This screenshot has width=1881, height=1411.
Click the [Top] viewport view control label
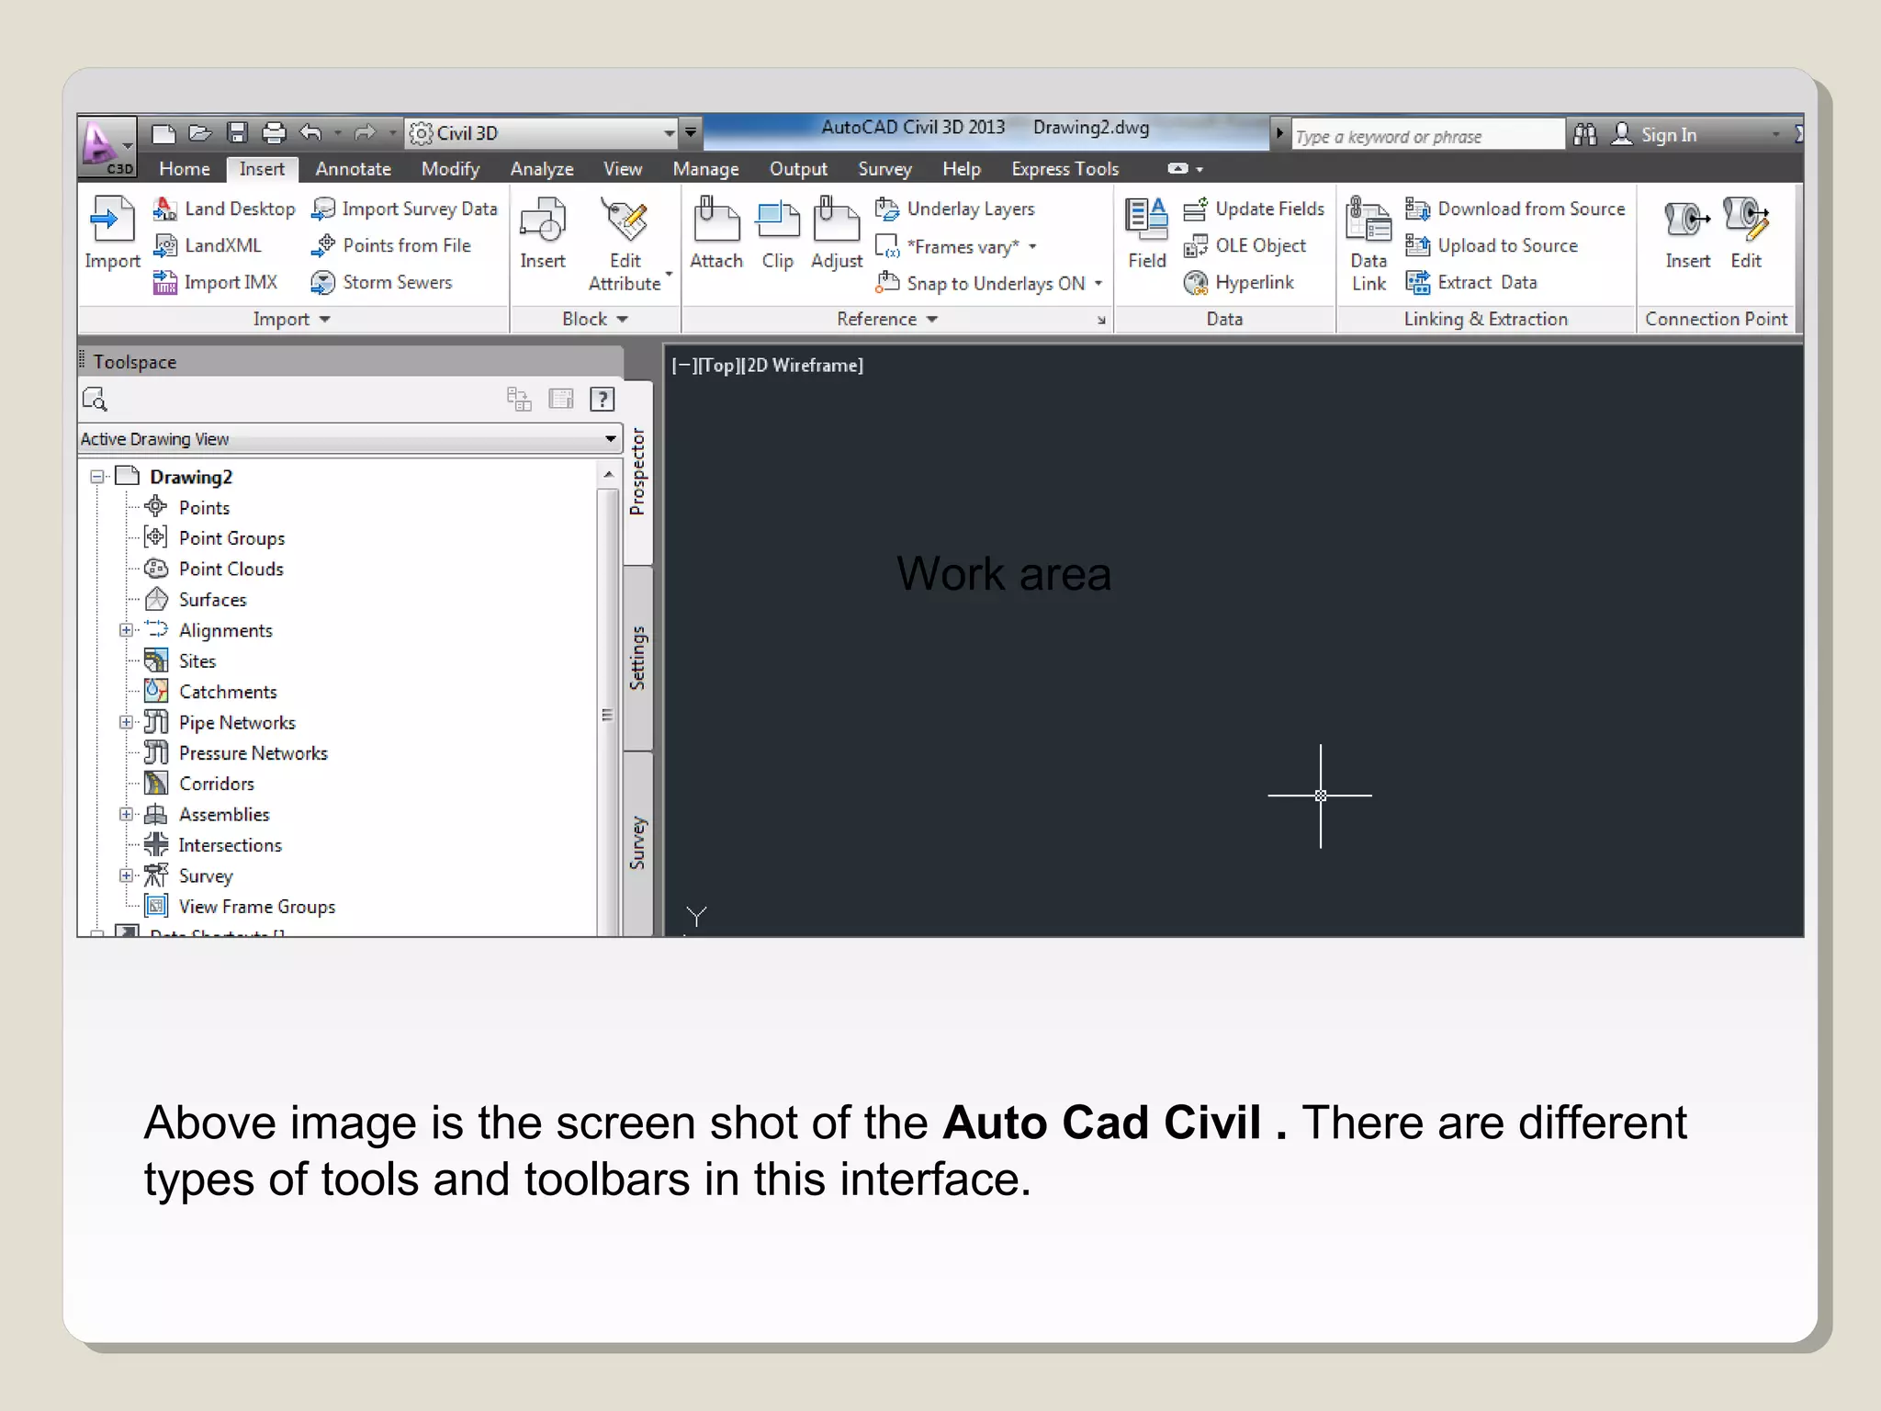click(x=719, y=366)
